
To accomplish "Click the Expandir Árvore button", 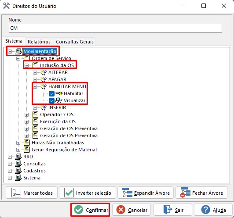I will [x=146, y=193].
